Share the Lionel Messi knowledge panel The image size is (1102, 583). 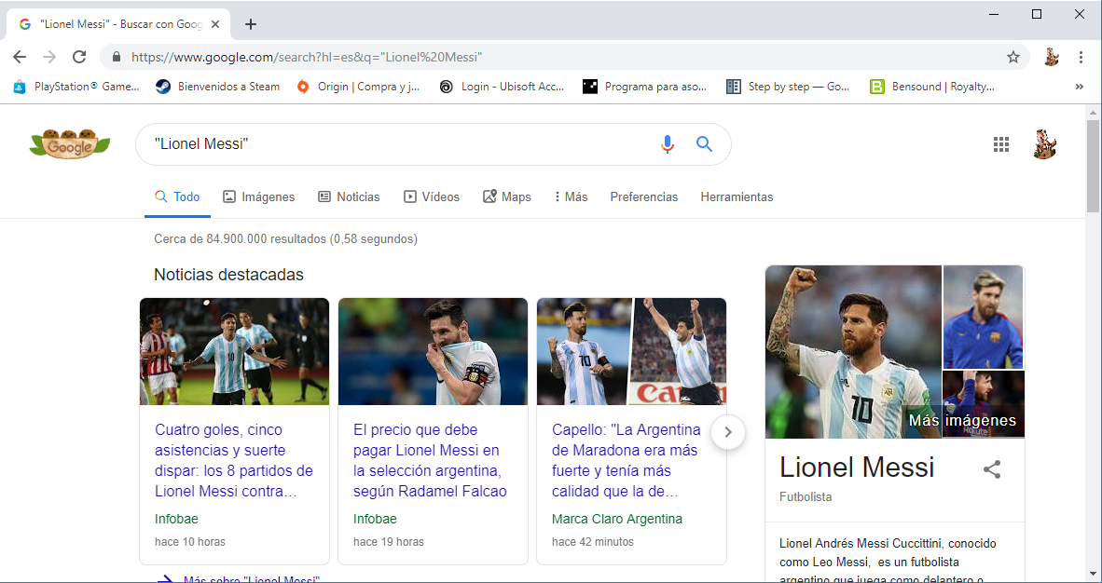point(992,469)
